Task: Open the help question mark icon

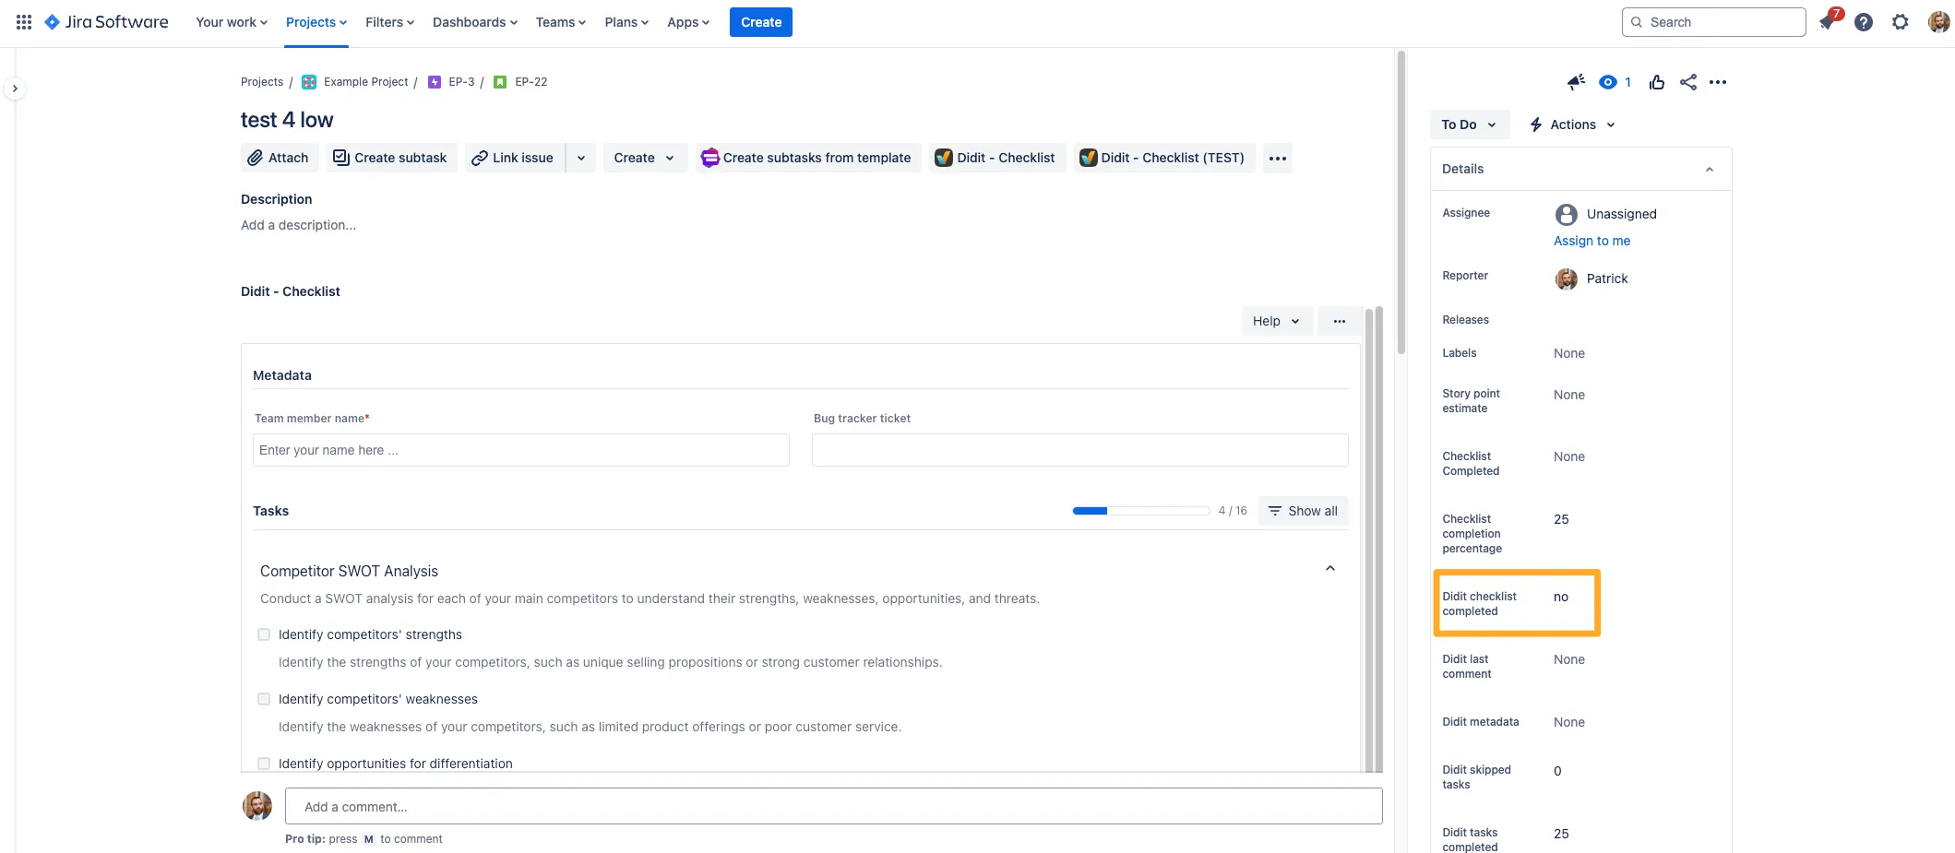Action: click(1864, 22)
